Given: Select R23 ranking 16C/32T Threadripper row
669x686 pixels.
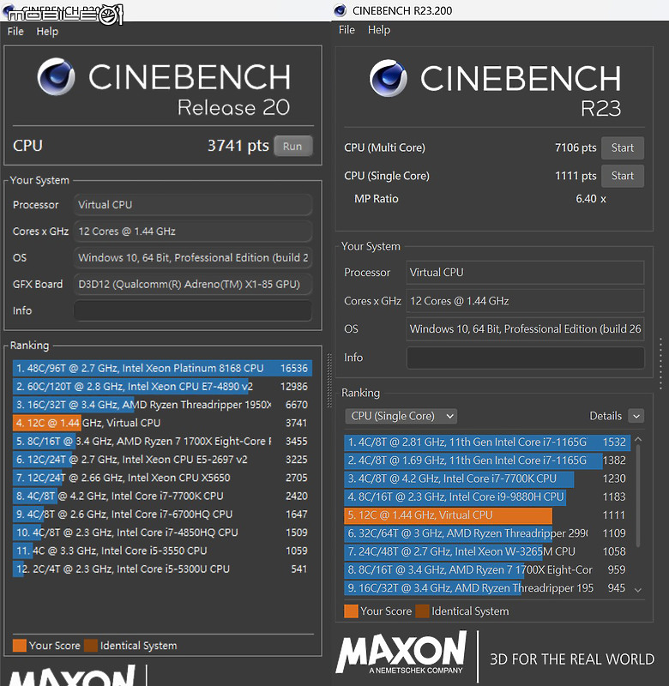Looking at the screenshot, I should point(487,588).
